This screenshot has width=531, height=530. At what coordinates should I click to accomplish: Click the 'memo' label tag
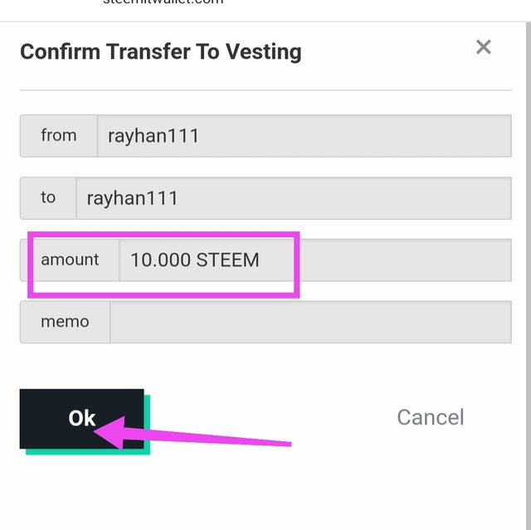tap(65, 322)
